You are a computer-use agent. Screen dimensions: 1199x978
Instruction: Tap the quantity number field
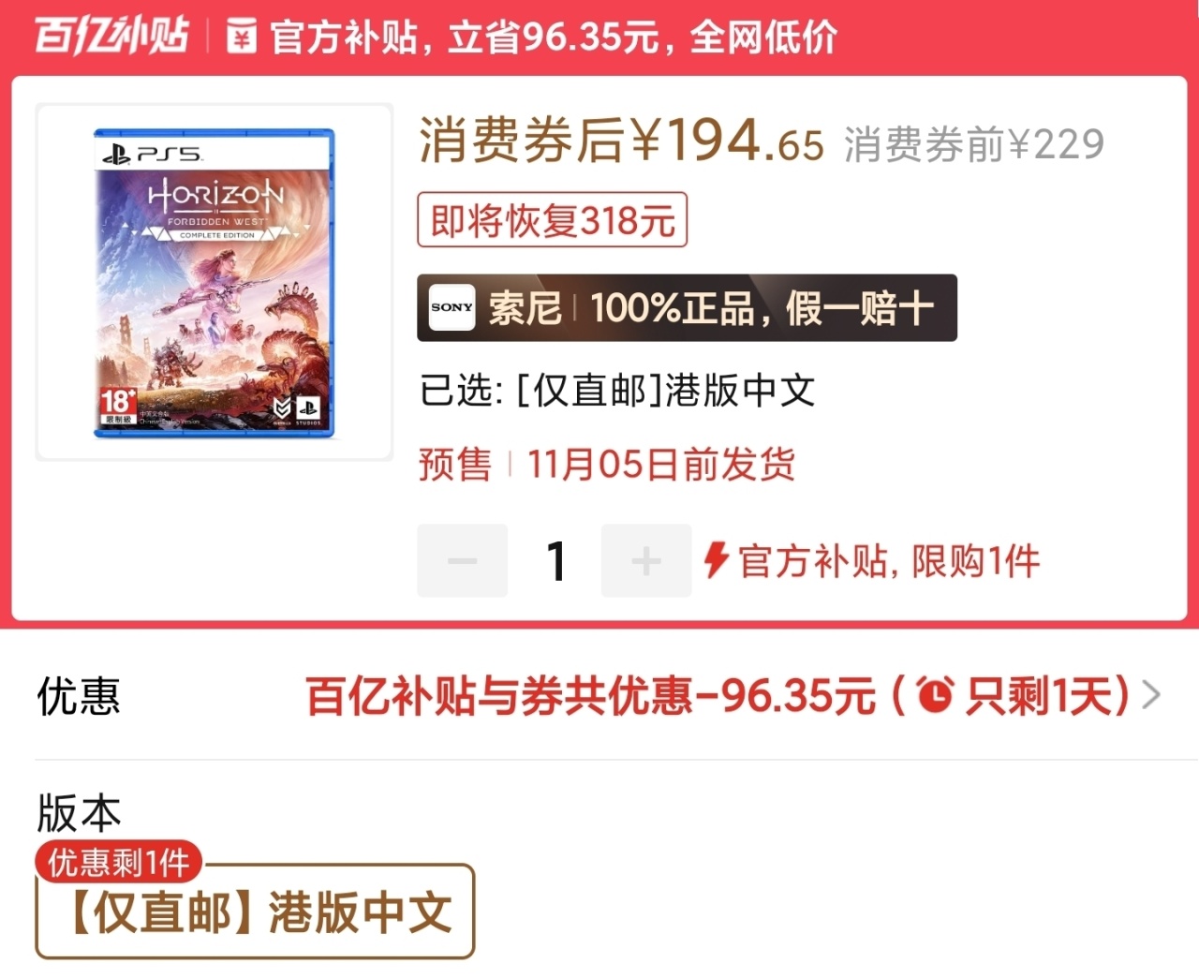coord(555,561)
